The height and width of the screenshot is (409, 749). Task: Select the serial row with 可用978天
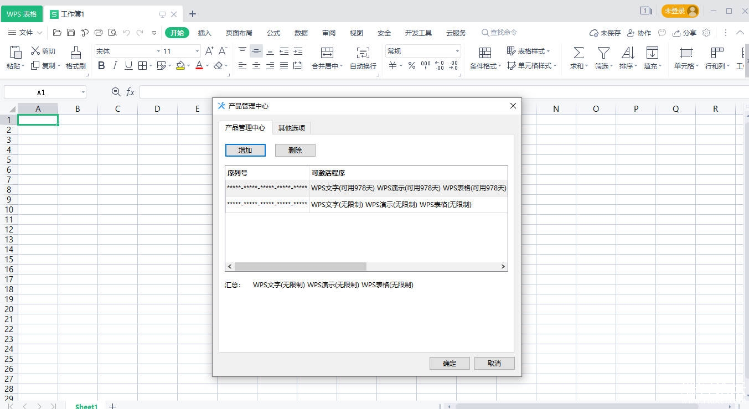point(366,188)
